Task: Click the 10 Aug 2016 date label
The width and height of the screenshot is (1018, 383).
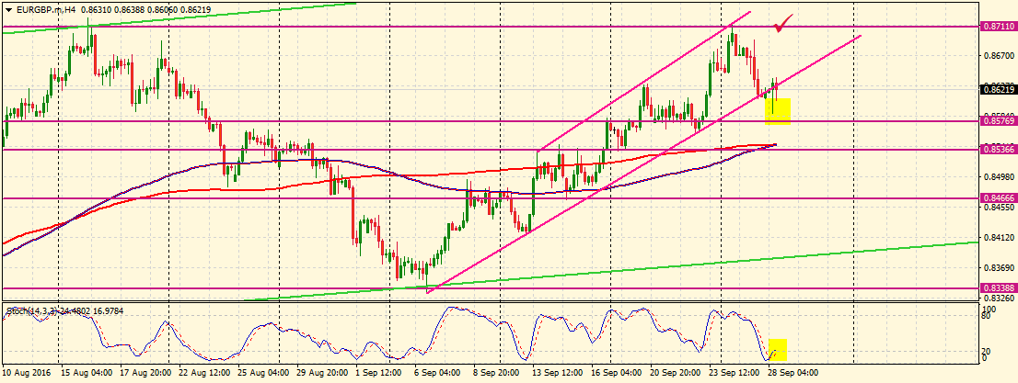Action: point(26,373)
